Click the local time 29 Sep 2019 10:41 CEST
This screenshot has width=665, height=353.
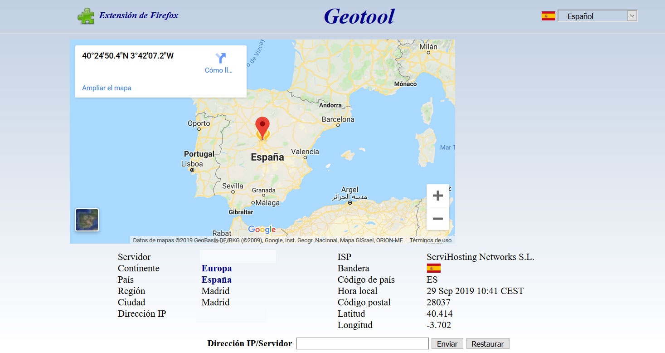tap(475, 291)
